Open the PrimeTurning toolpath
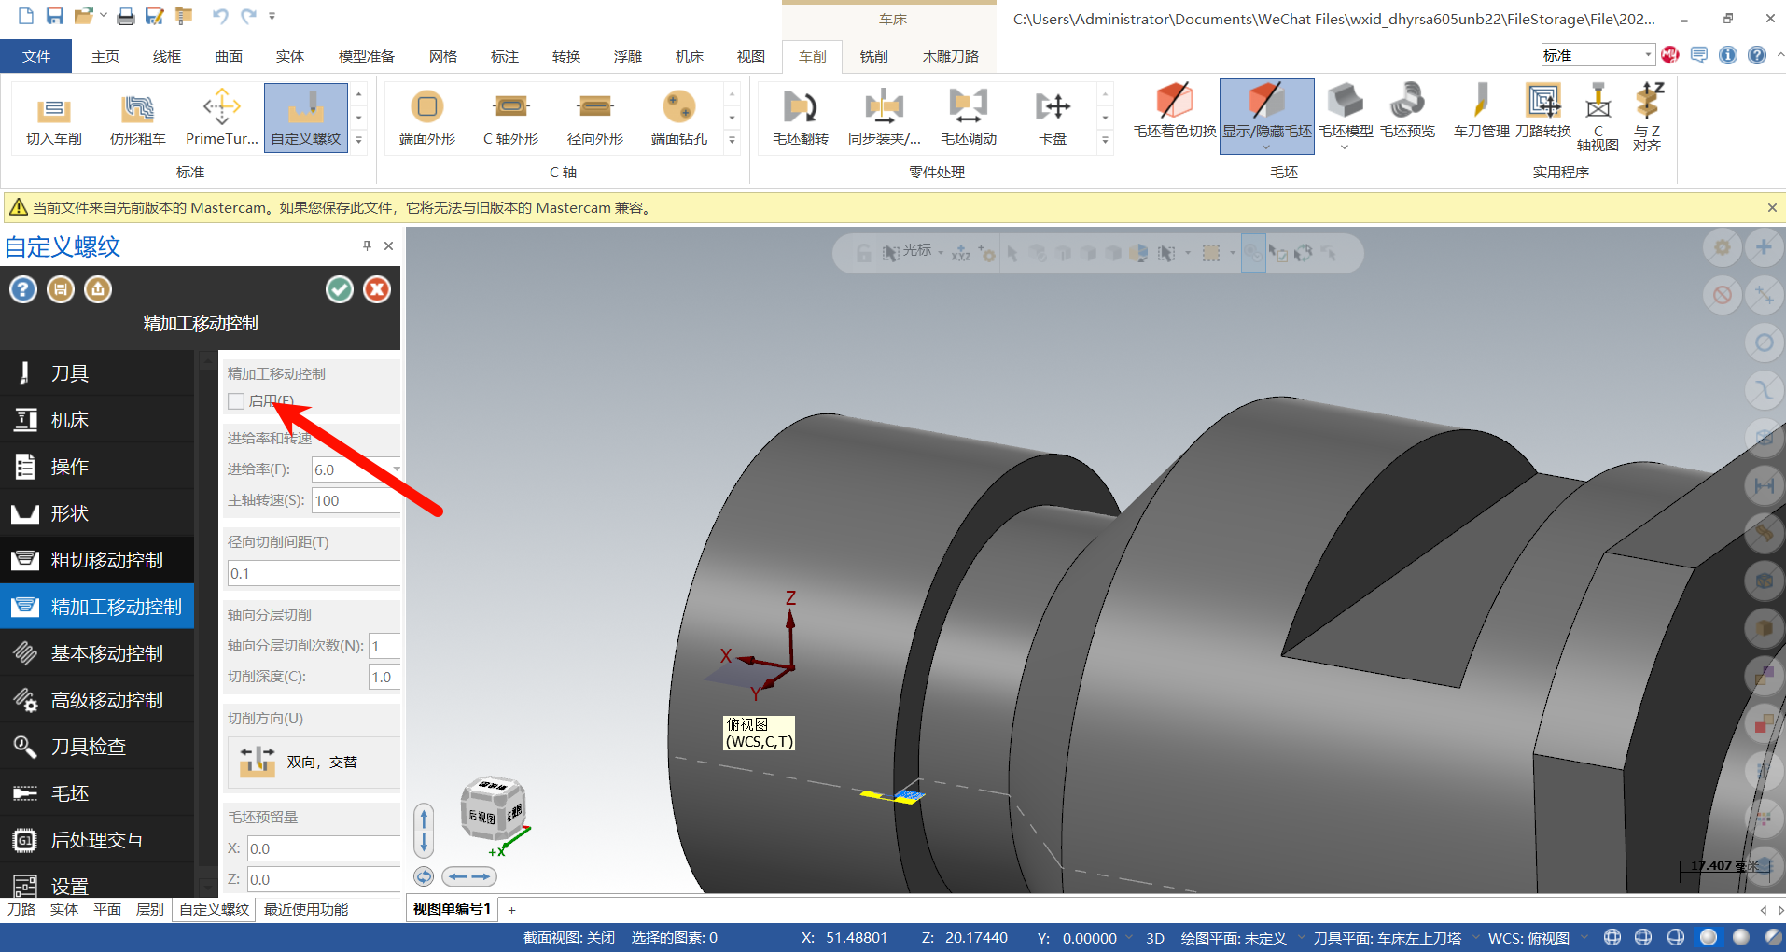The image size is (1786, 952). pyautogui.click(x=222, y=119)
